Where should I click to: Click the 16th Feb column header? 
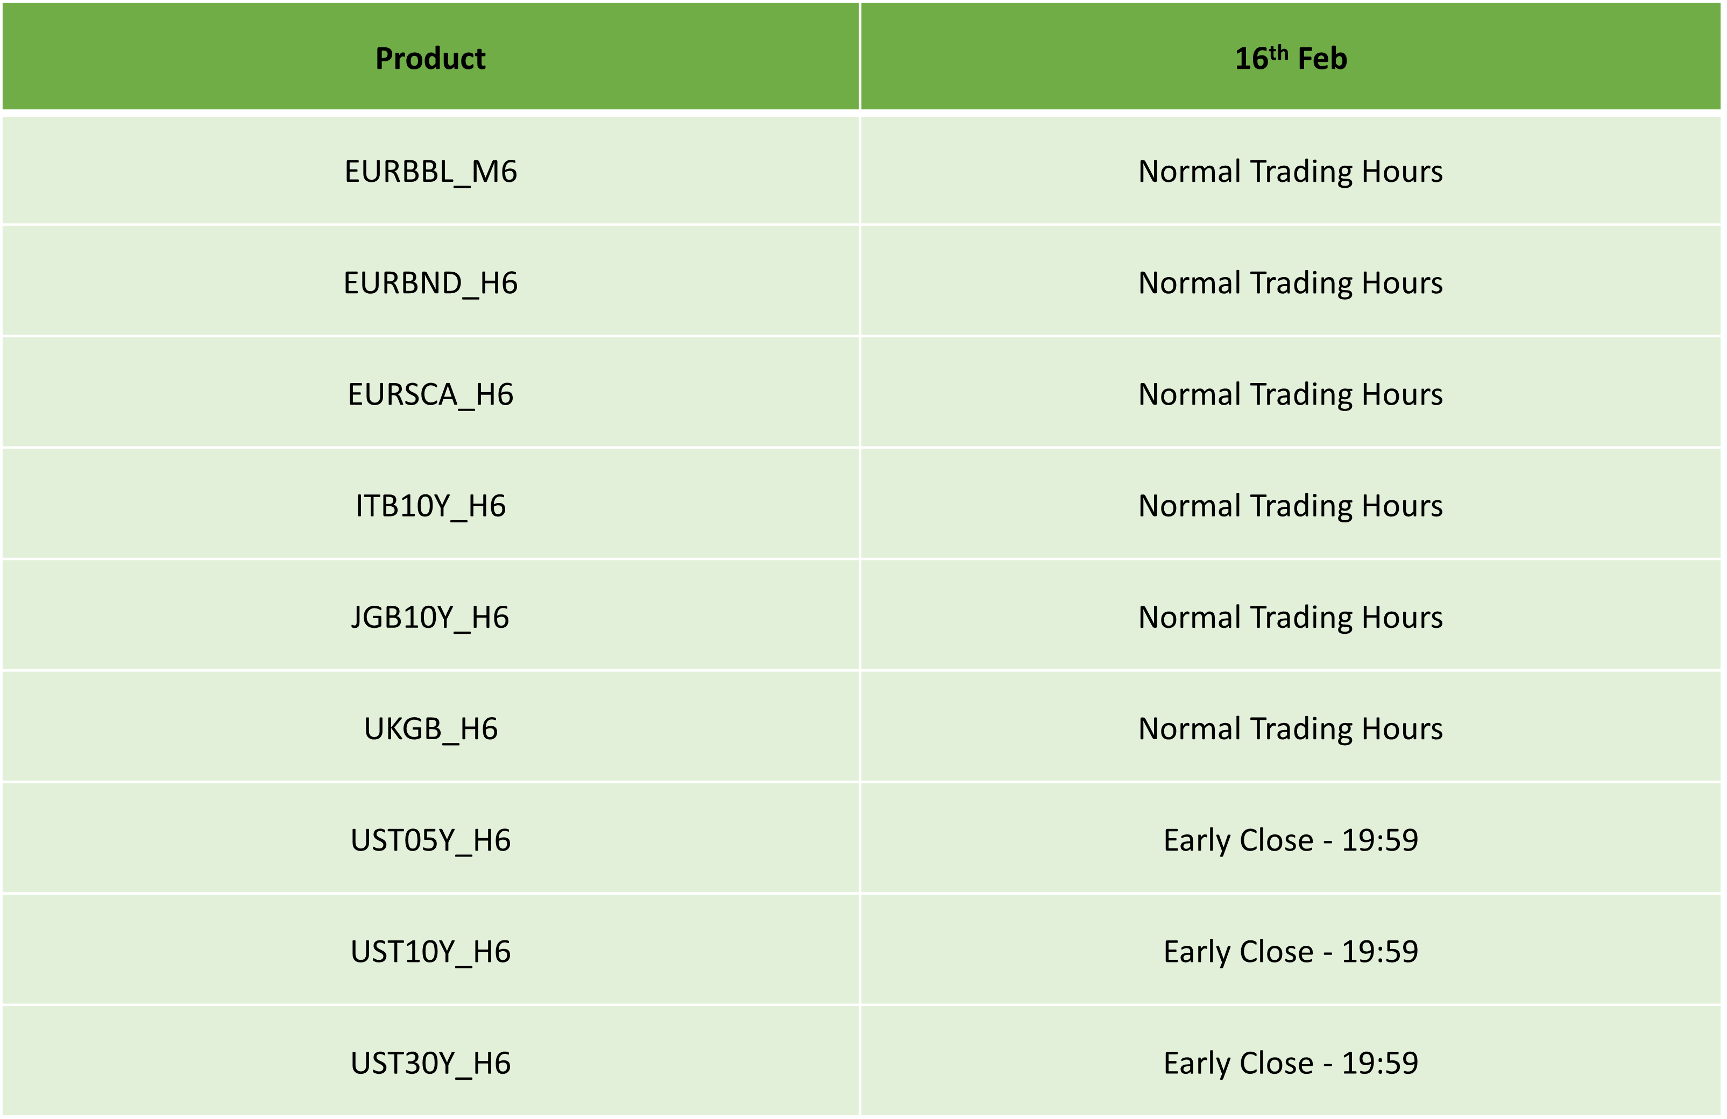tap(1290, 58)
